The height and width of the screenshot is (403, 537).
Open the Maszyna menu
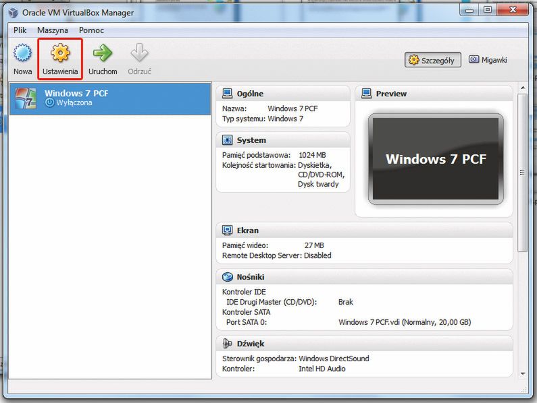tap(53, 30)
